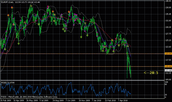Image resolution: width=172 pixels, height=102 pixels.
Task: Click the 130.30 price axis label
Action: [x=168, y=27]
